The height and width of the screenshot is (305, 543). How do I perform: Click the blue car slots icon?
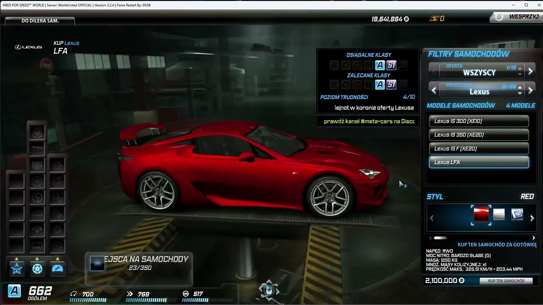point(97,263)
